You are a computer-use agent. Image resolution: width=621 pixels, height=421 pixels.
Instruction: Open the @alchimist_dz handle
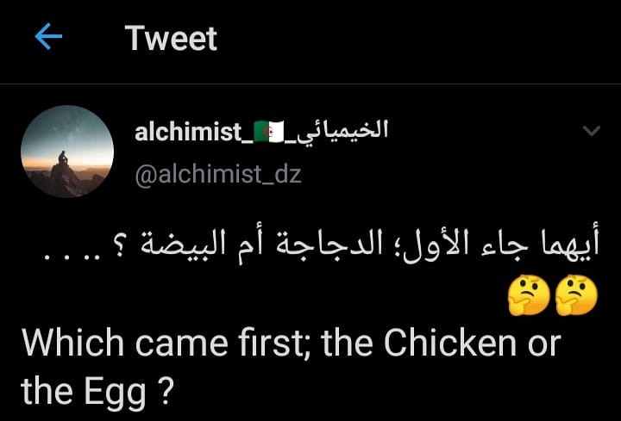[x=218, y=174]
